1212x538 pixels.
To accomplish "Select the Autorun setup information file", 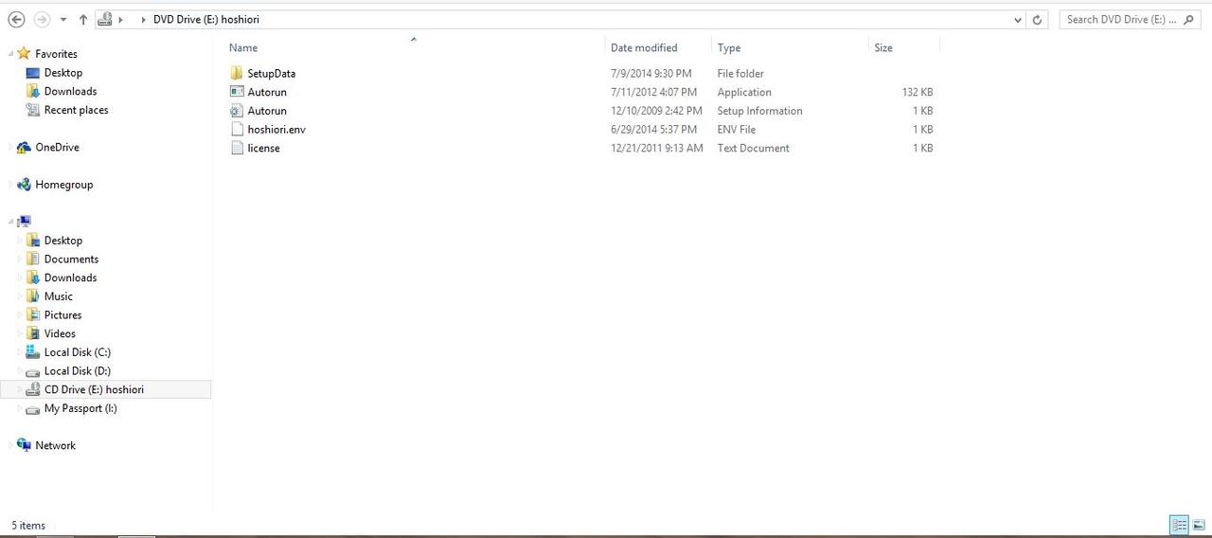I will [267, 111].
